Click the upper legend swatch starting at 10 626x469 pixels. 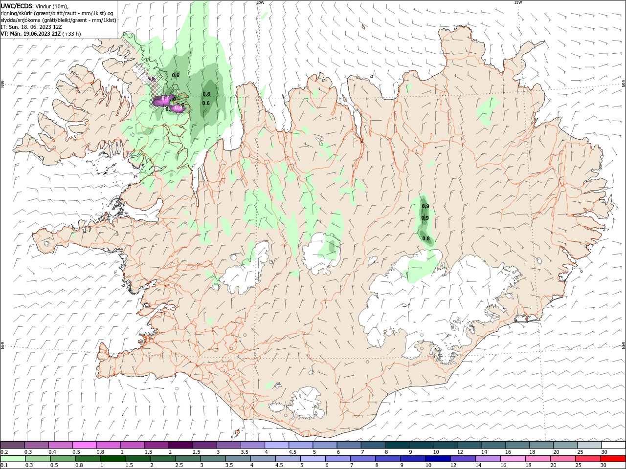click(445, 445)
